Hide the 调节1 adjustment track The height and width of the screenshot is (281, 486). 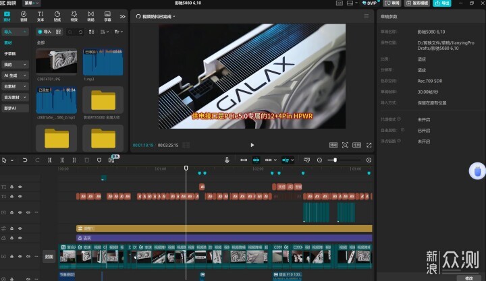20,228
